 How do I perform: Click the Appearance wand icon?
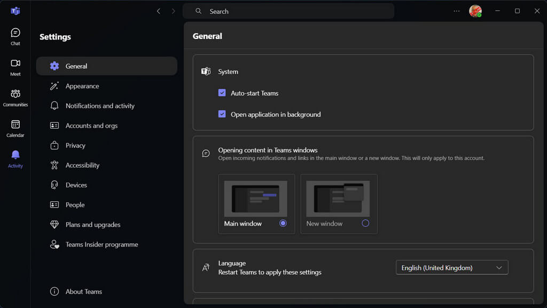(x=54, y=86)
